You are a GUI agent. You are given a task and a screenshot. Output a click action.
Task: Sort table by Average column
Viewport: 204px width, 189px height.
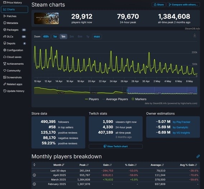157,165
